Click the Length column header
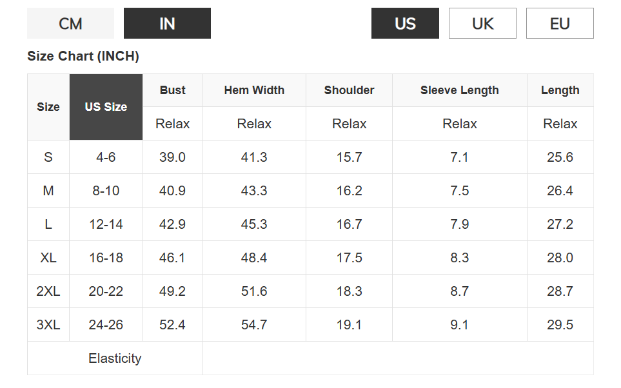 (x=560, y=90)
